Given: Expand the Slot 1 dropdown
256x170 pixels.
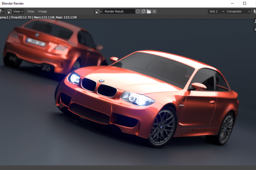Looking at the screenshot, I should [216, 11].
